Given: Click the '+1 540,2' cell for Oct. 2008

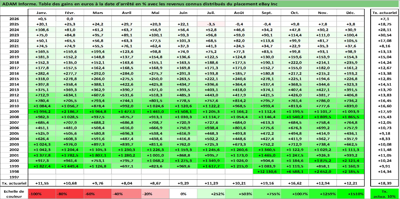Looking at the screenshot, I should tap(295, 117).
